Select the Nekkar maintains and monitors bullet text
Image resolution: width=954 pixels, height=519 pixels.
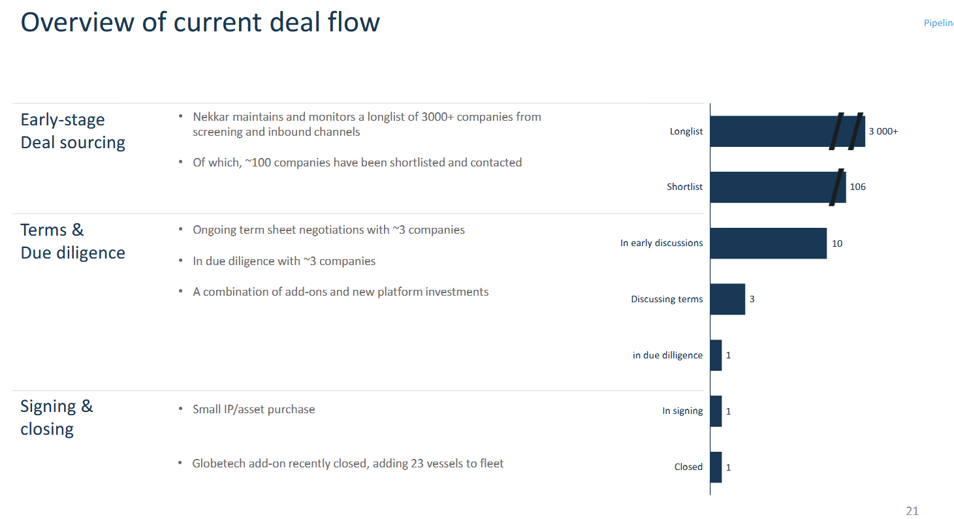pyautogui.click(x=366, y=124)
